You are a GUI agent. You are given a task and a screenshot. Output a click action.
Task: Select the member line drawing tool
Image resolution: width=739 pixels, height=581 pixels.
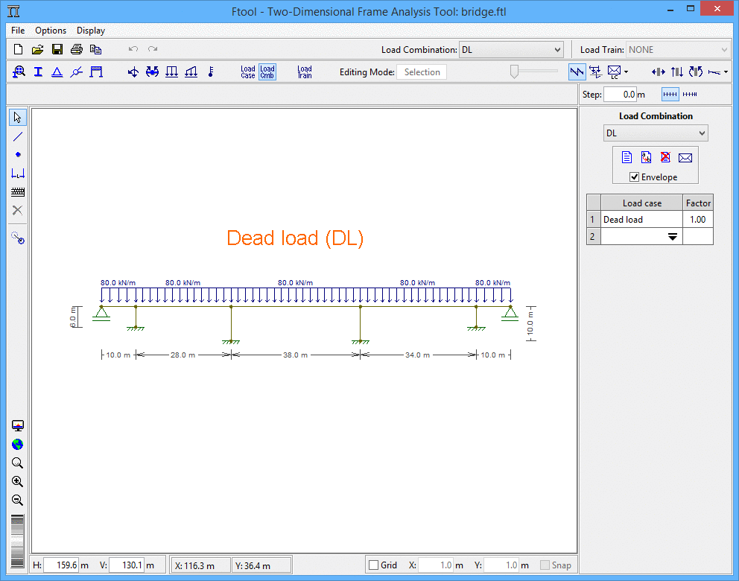16,136
